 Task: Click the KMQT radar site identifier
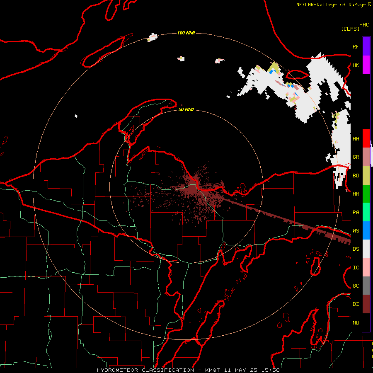coord(213,370)
